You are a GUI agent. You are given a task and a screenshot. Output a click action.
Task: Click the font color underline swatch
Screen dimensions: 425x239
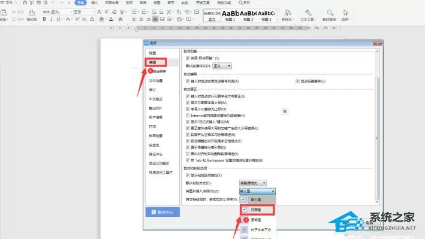[x=111, y=19]
